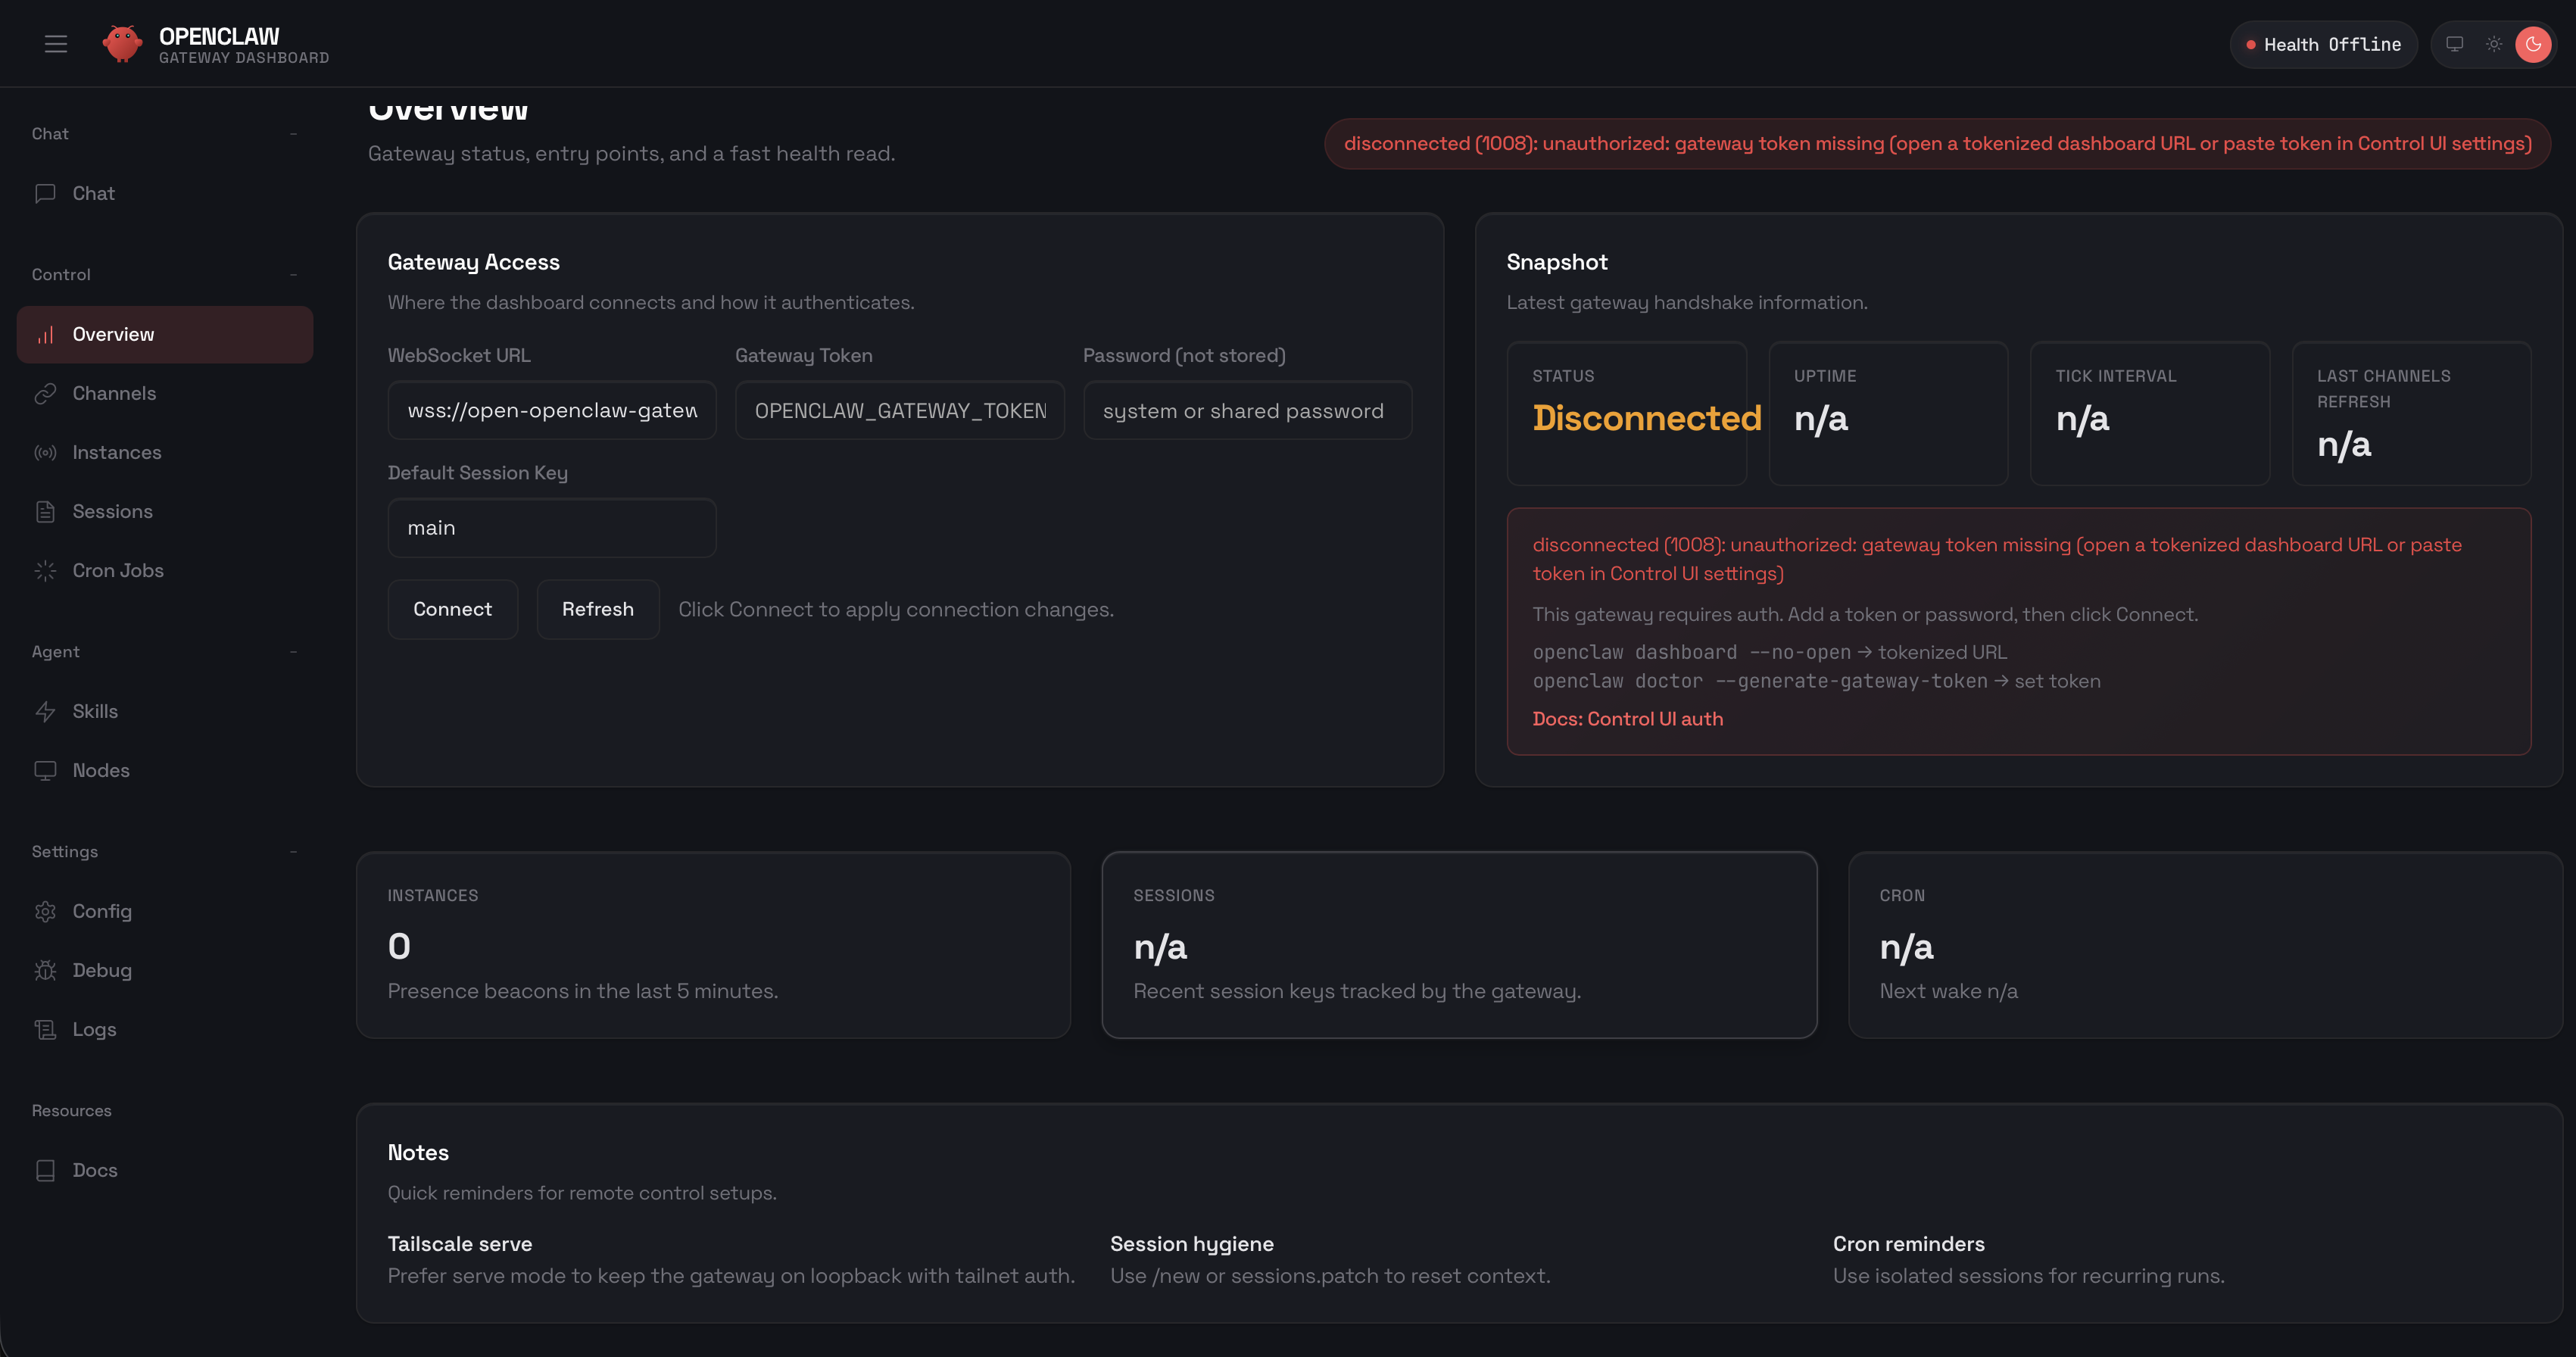This screenshot has width=2576, height=1357.
Task: Enable light mode with the sun icon
Action: click(x=2494, y=45)
